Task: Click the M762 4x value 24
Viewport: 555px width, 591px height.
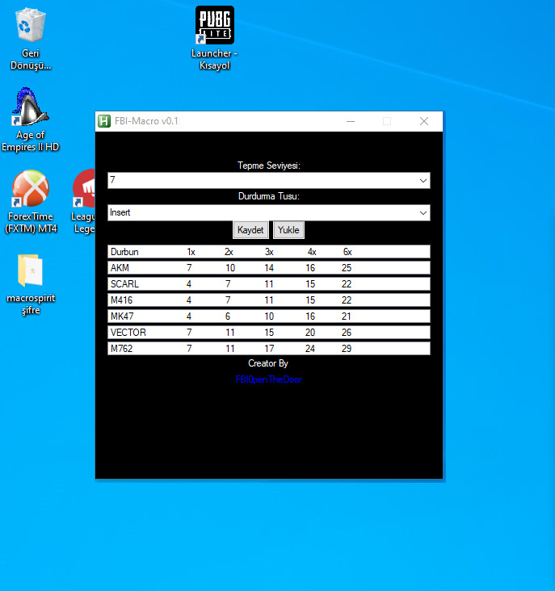Action: 310,349
